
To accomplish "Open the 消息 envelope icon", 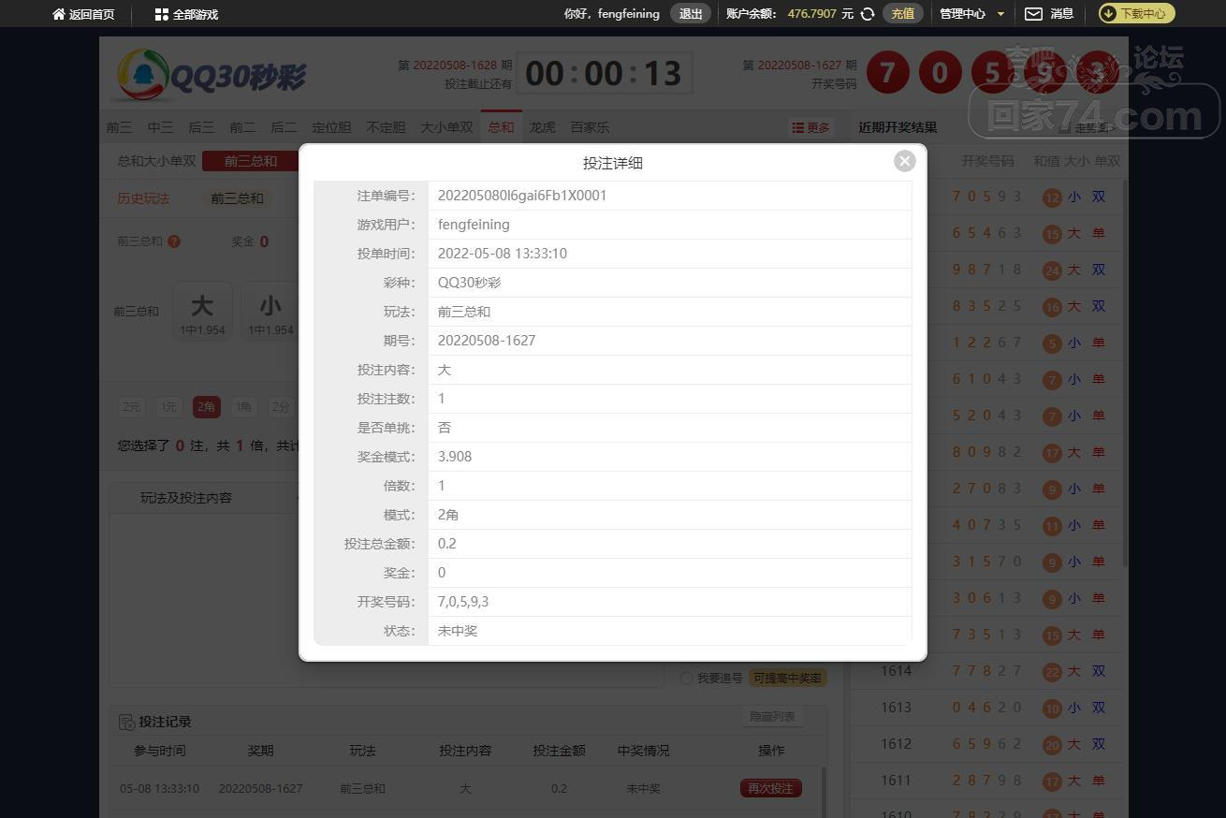I will [x=1033, y=14].
